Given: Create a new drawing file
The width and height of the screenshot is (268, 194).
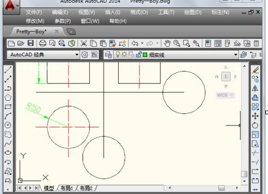Looking at the screenshot, I should 11,43.
